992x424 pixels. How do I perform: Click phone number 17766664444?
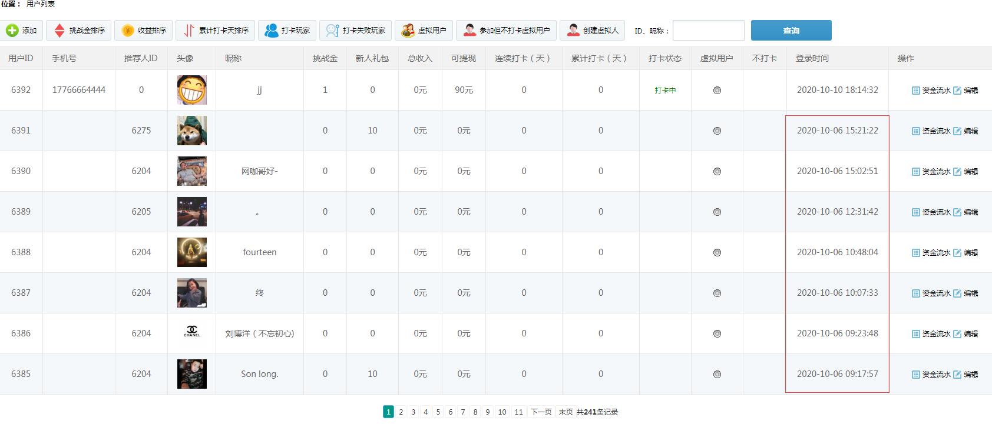[79, 90]
